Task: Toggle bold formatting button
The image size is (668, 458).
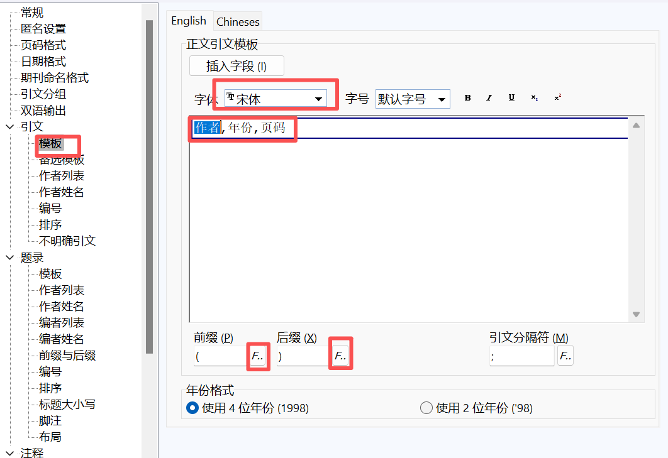Action: (x=467, y=98)
